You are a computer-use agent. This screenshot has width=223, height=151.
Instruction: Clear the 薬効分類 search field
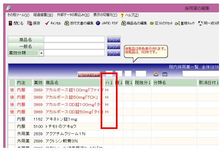tap(114, 53)
